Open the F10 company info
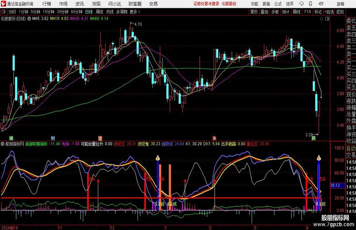Screen dimensions: 356x230 point(308,12)
